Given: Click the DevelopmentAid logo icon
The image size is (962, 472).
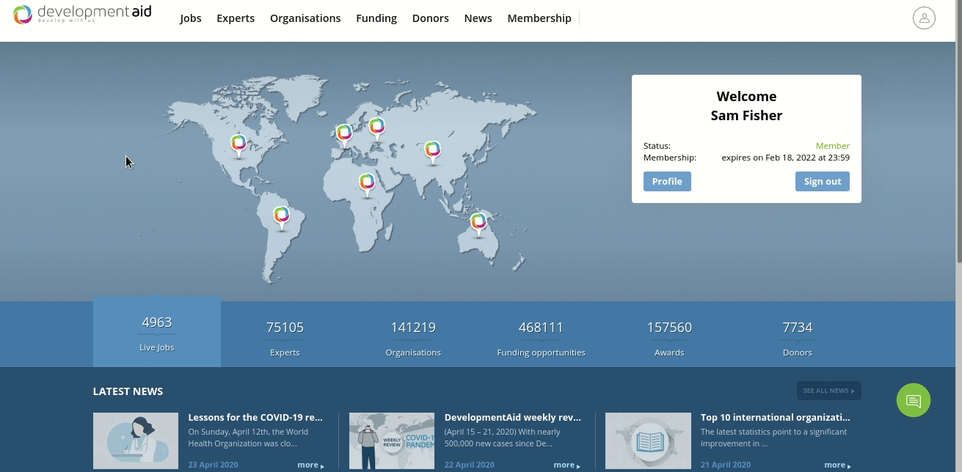Looking at the screenshot, I should (23, 15).
